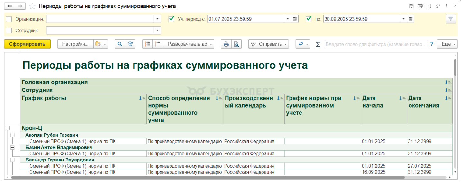Collapse the 'Акопян Рубен Гезевич' group
The height and width of the screenshot is (183, 461).
(x=13, y=135)
